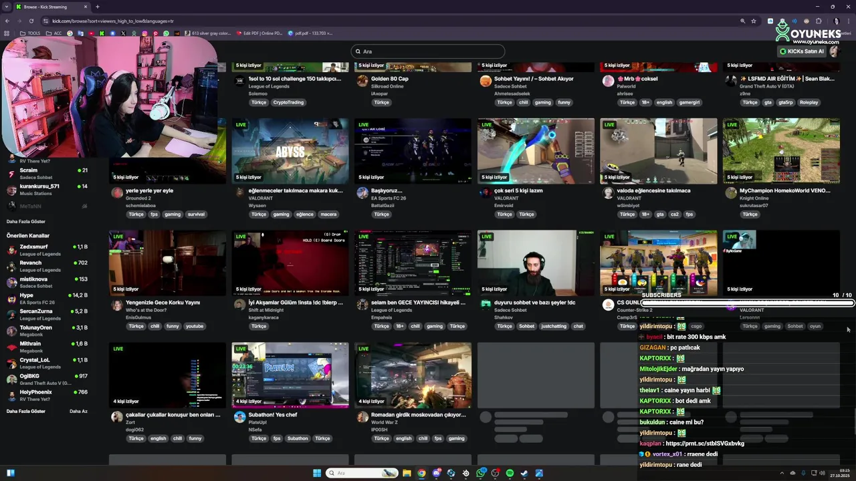Open the Kick profile avatar menu
The height and width of the screenshot is (481, 856).
pyautogui.click(x=835, y=51)
